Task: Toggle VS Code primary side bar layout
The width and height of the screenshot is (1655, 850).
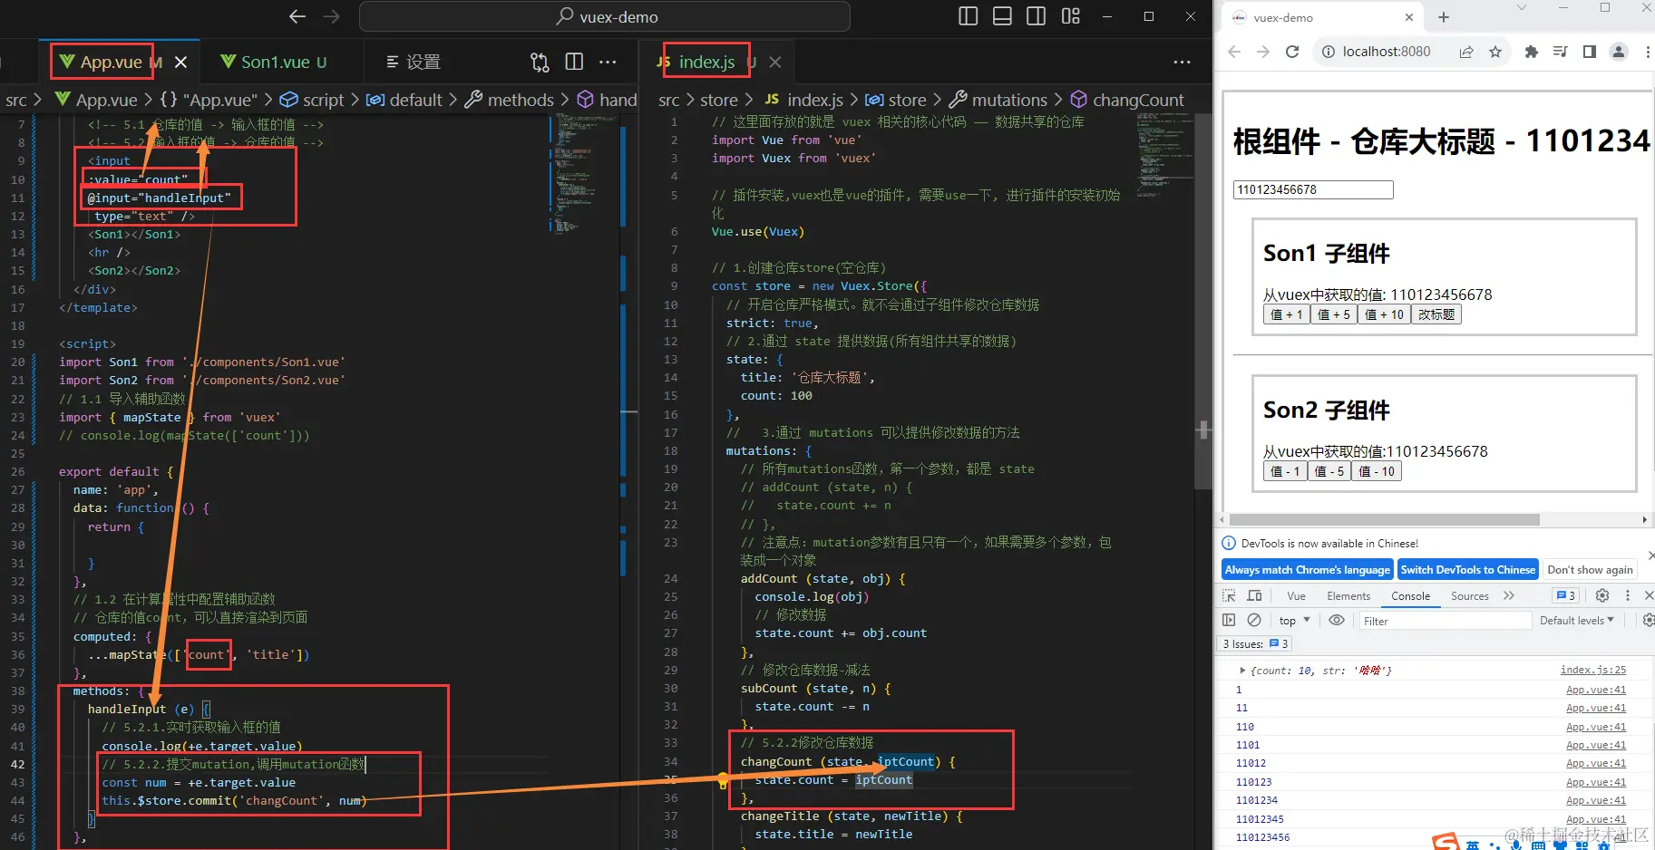Action: pyautogui.click(x=969, y=16)
